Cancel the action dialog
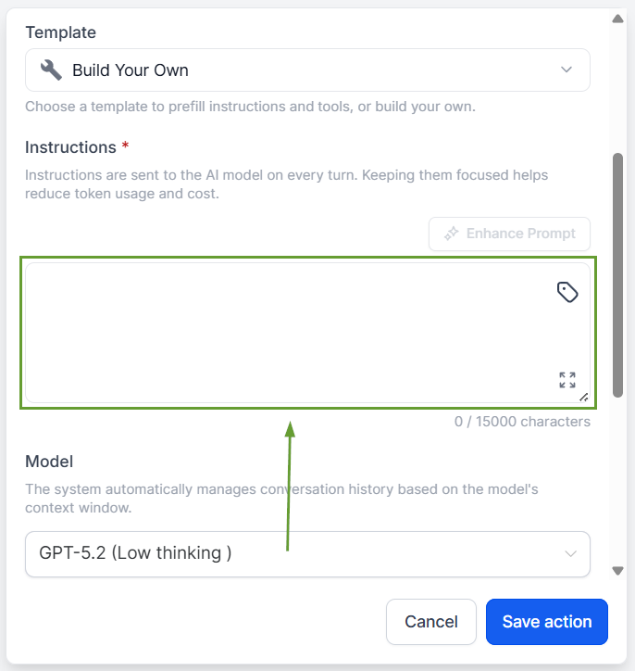This screenshot has width=635, height=671. (x=431, y=622)
